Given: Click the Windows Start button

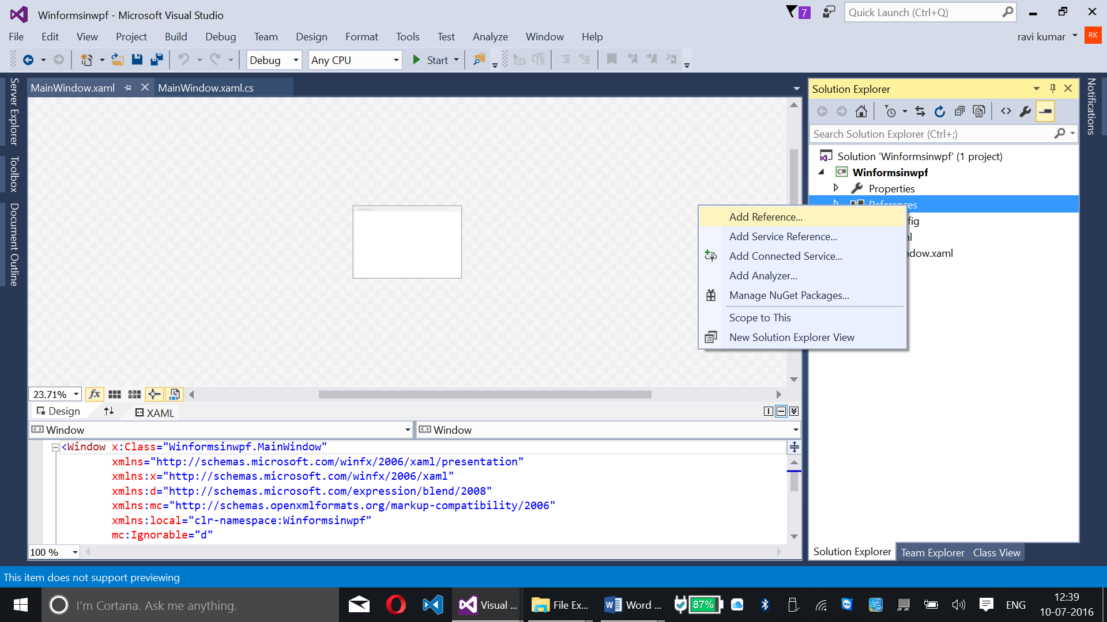Looking at the screenshot, I should click(21, 605).
